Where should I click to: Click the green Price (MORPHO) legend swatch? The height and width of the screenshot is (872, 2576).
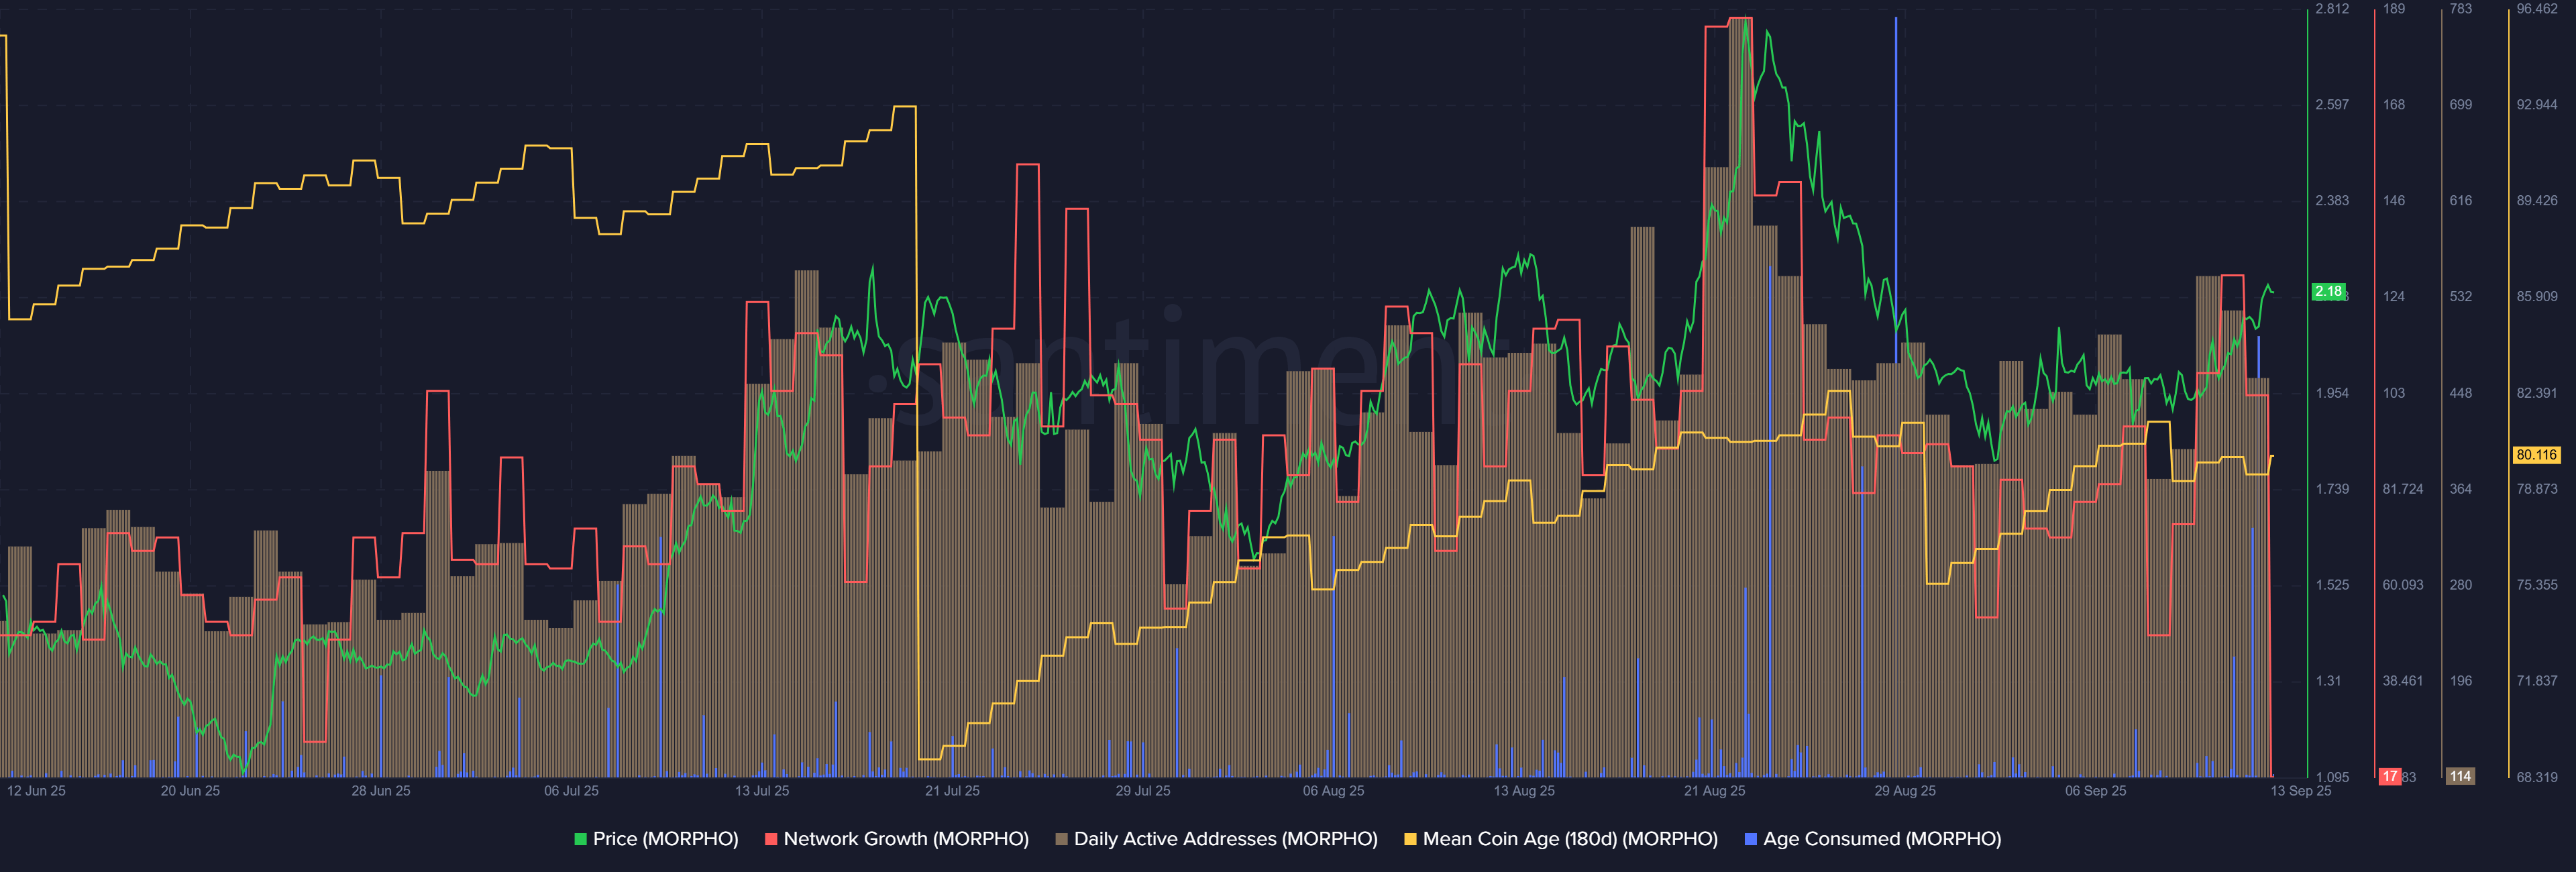click(580, 839)
